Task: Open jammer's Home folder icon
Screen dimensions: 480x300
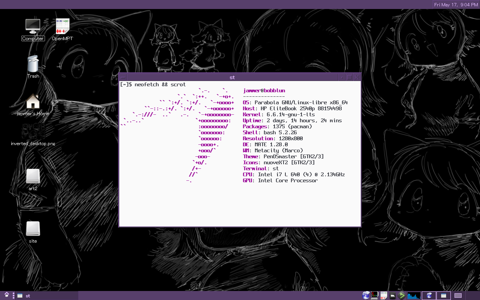Action: (33, 102)
